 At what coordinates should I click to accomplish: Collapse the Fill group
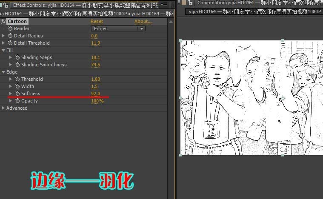tap(3, 50)
